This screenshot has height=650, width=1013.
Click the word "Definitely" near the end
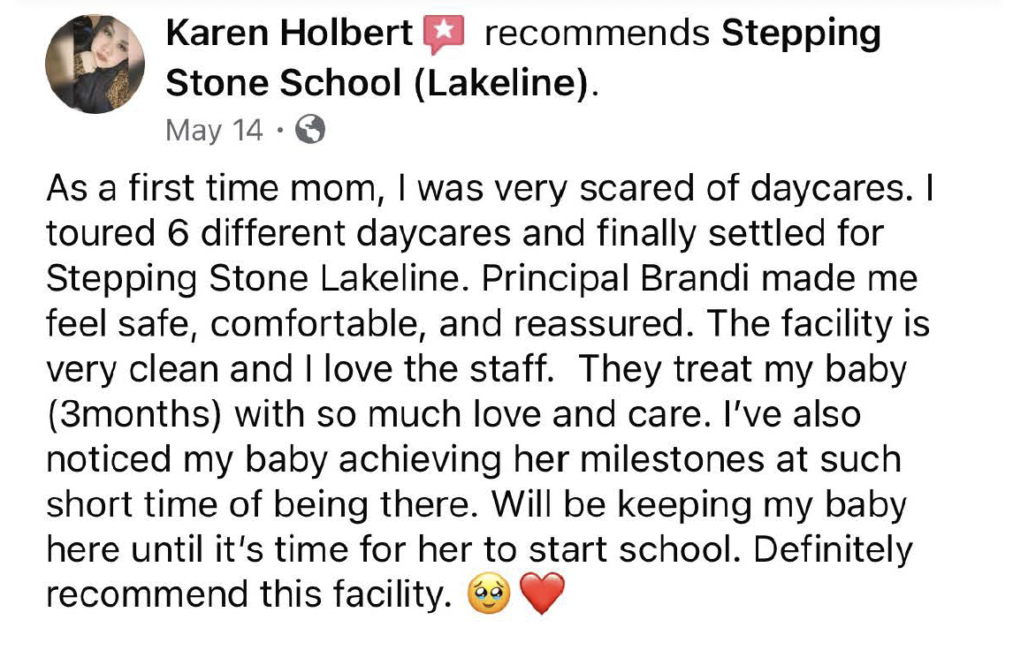point(834,550)
